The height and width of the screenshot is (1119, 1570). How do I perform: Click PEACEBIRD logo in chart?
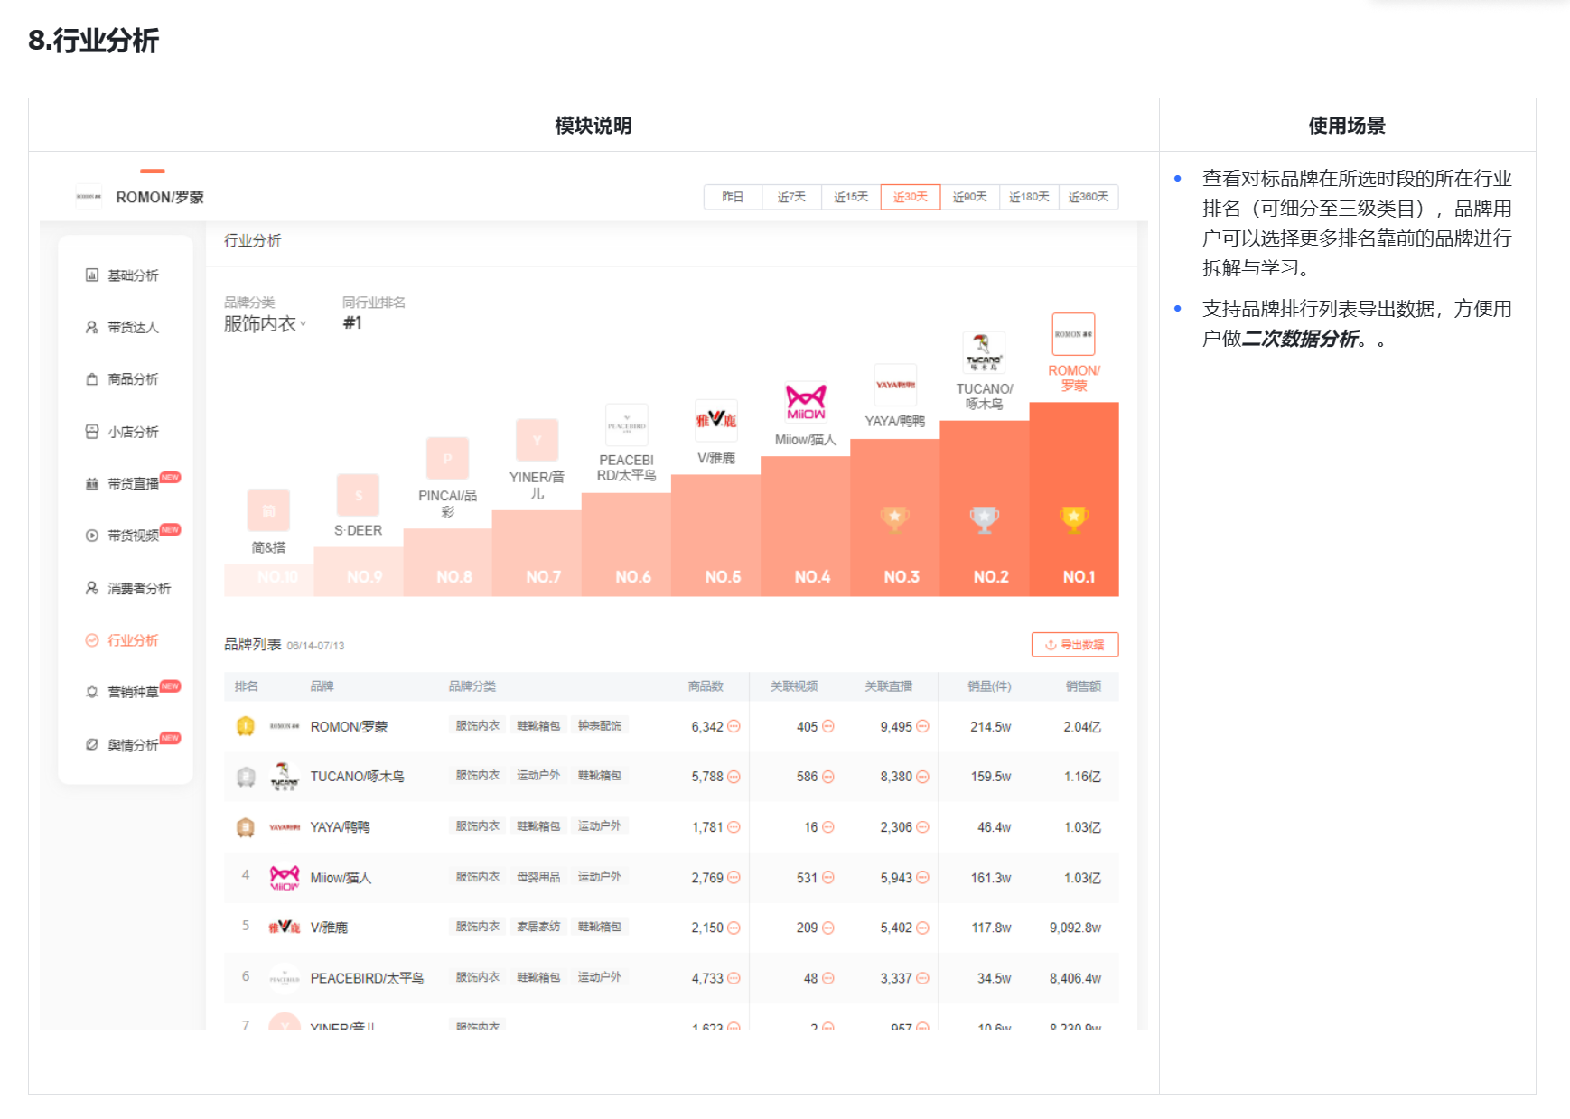point(627,424)
